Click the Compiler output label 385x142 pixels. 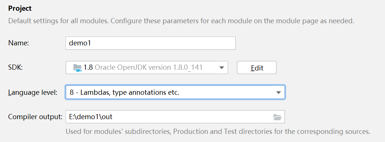pyautogui.click(x=35, y=117)
